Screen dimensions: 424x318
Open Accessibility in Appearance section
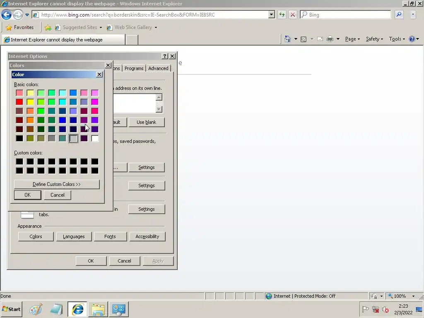147,236
